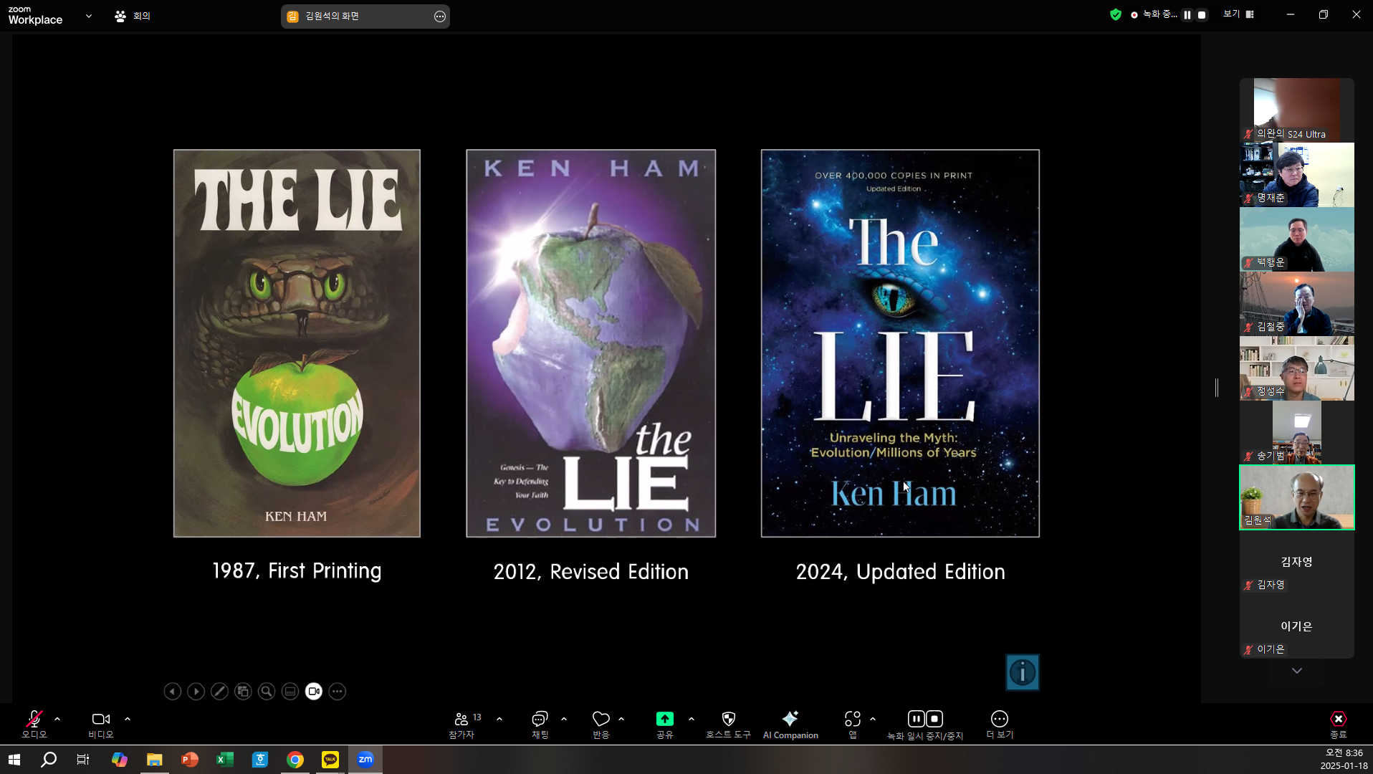Select the slideshow pen tool icon
Viewport: 1373px width, 774px height.
pyautogui.click(x=219, y=692)
